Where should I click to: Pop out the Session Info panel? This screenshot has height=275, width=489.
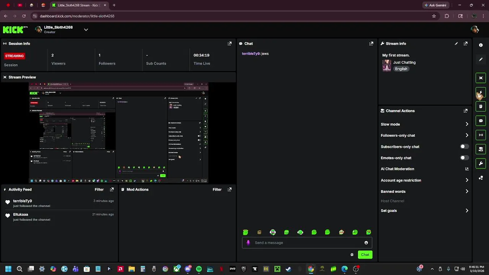(230, 44)
